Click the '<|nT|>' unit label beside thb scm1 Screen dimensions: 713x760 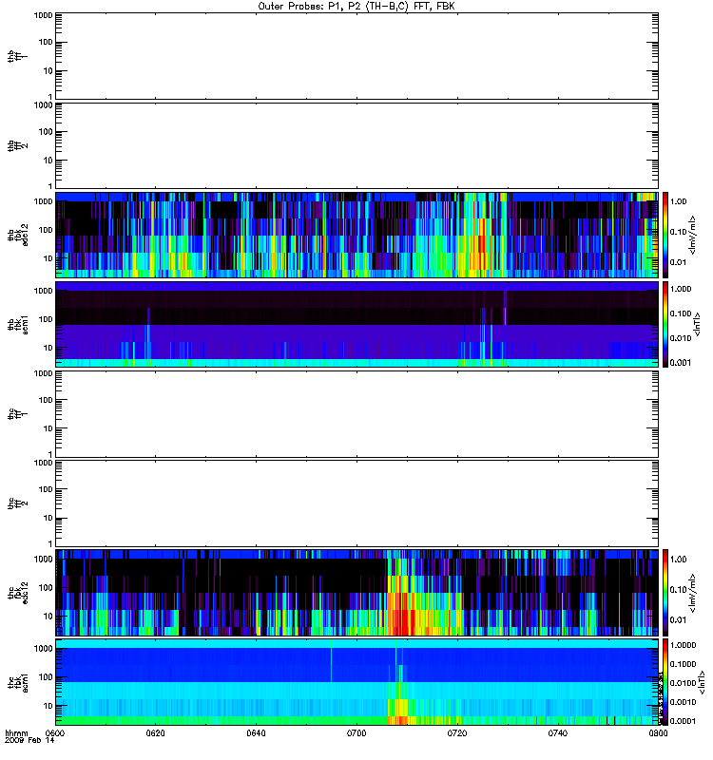click(x=697, y=324)
